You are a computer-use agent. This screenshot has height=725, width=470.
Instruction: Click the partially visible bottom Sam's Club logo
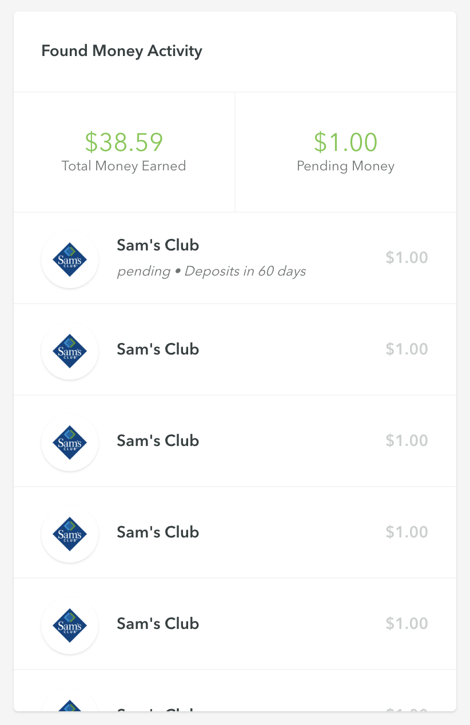[70, 706]
